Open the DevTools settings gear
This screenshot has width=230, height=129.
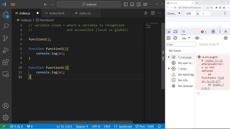(x=213, y=32)
